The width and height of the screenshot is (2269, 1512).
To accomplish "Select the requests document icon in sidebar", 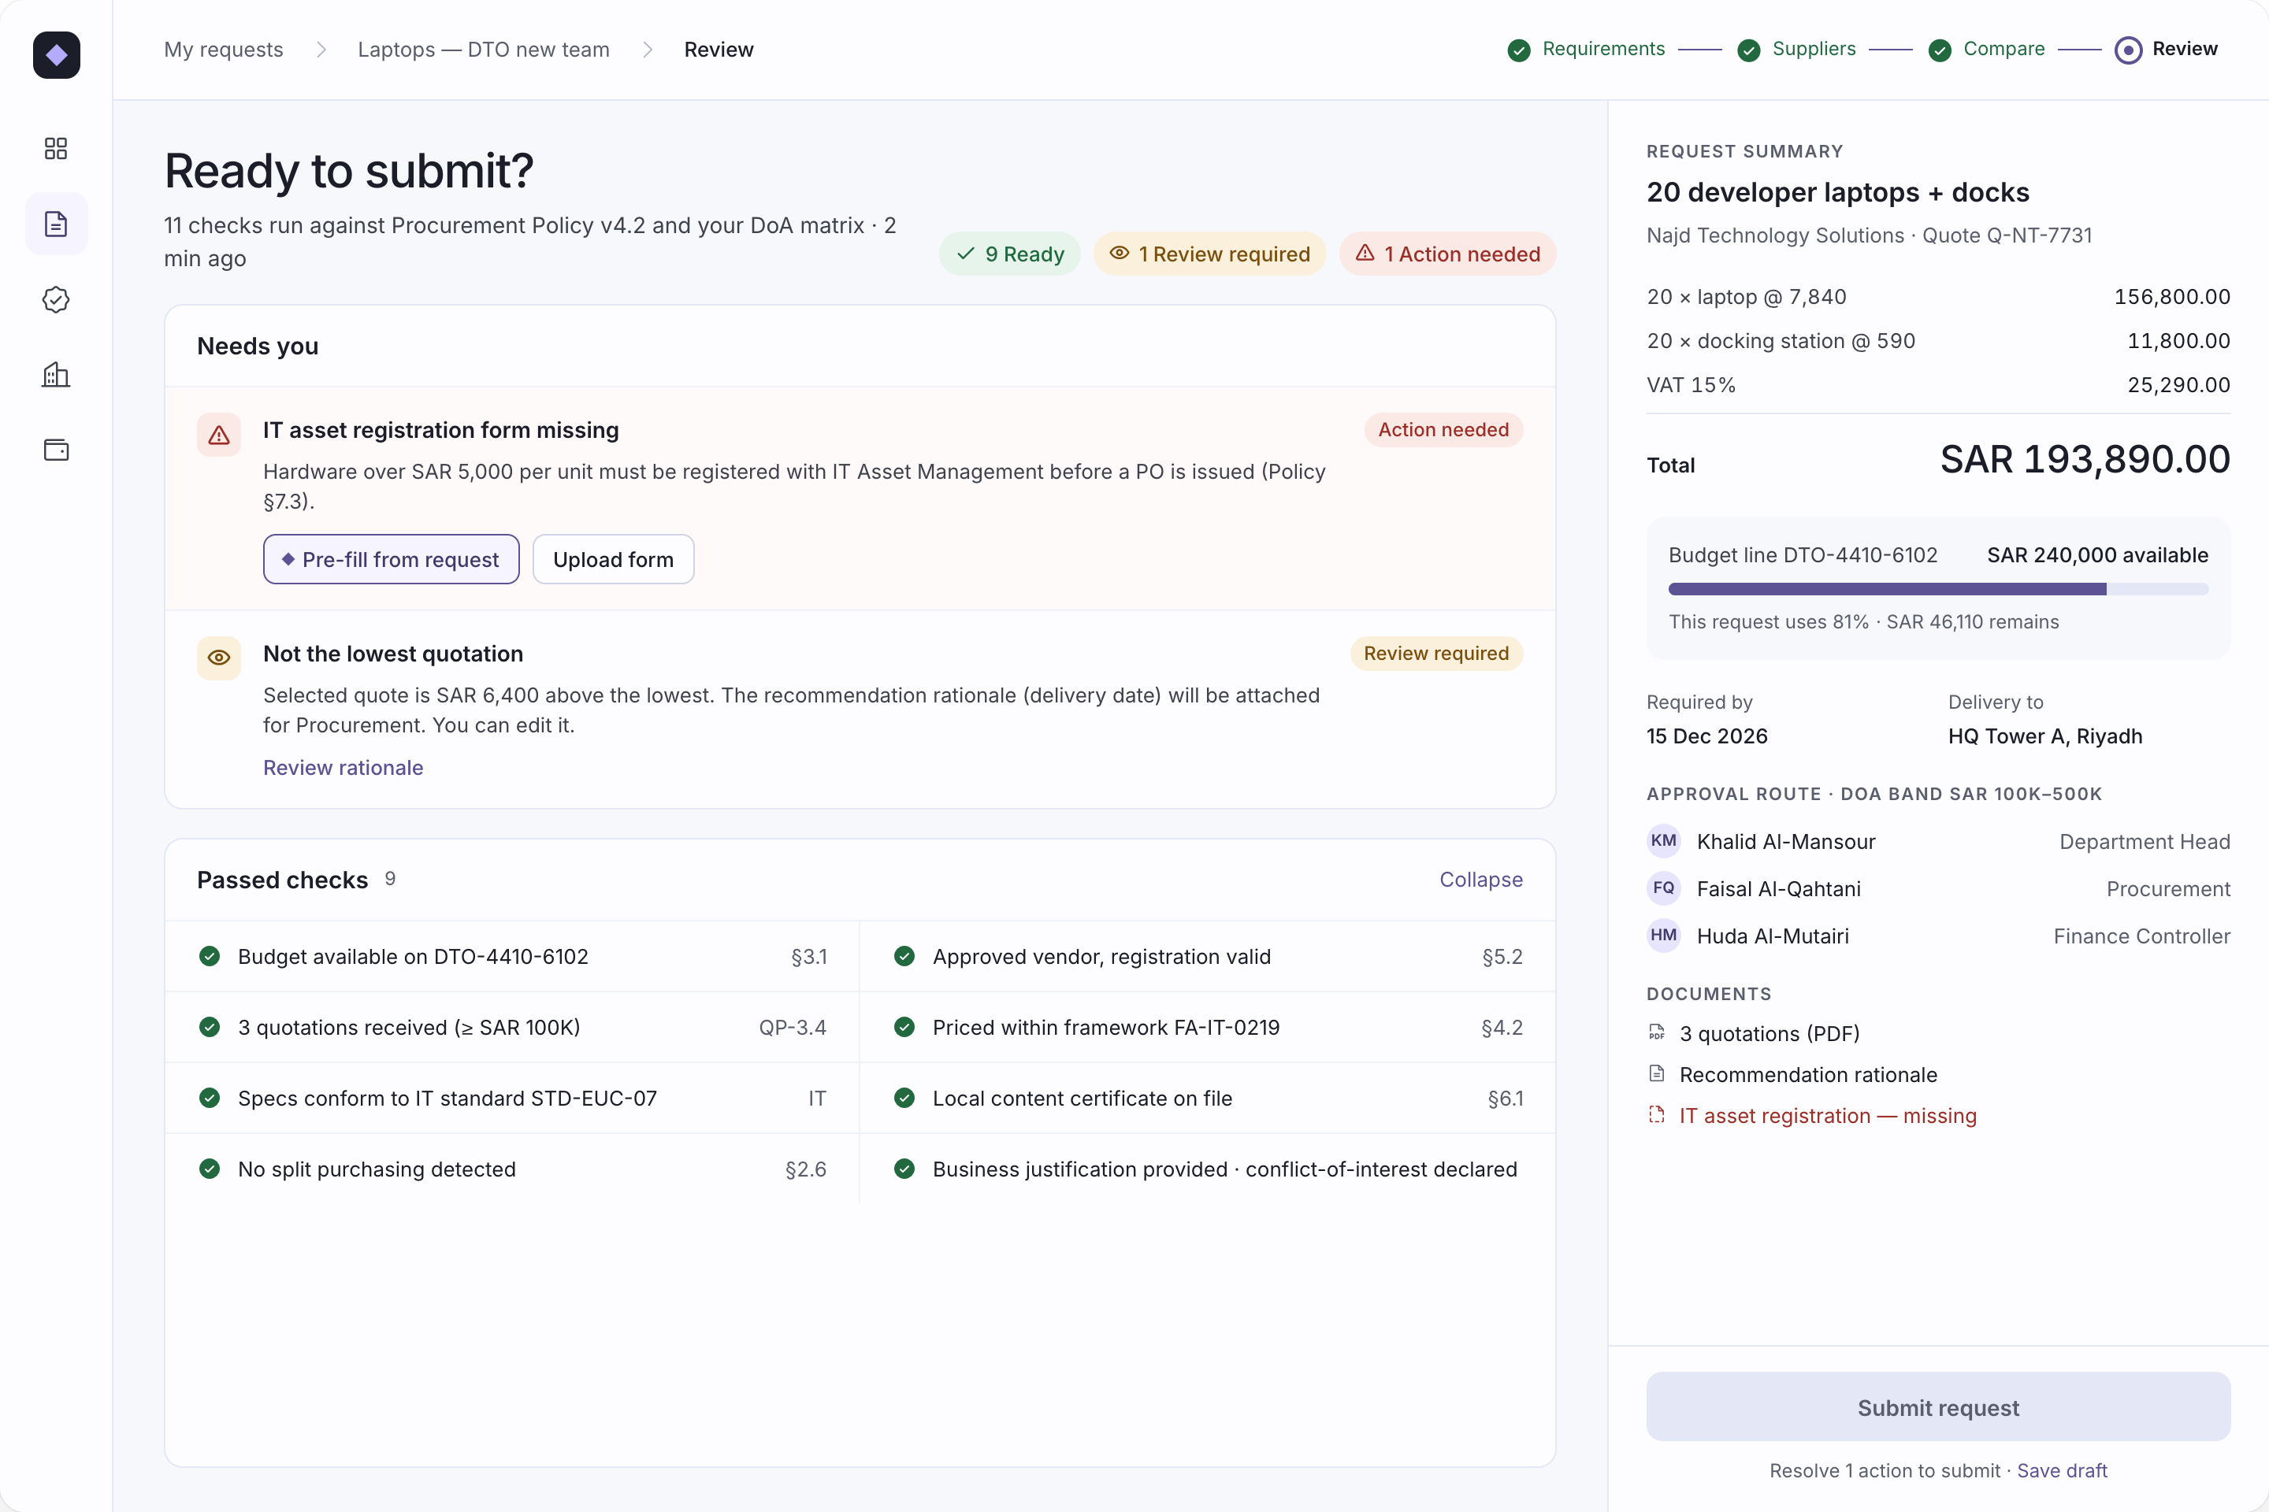I will pos(56,224).
